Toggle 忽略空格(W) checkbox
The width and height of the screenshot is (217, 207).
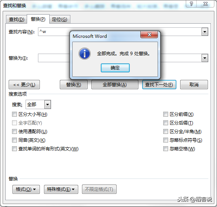click(x=165, y=149)
